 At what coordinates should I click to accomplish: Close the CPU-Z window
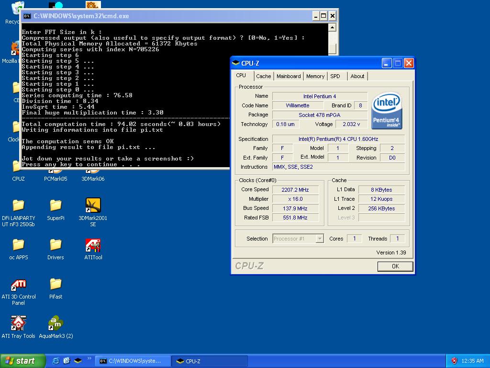click(409, 63)
